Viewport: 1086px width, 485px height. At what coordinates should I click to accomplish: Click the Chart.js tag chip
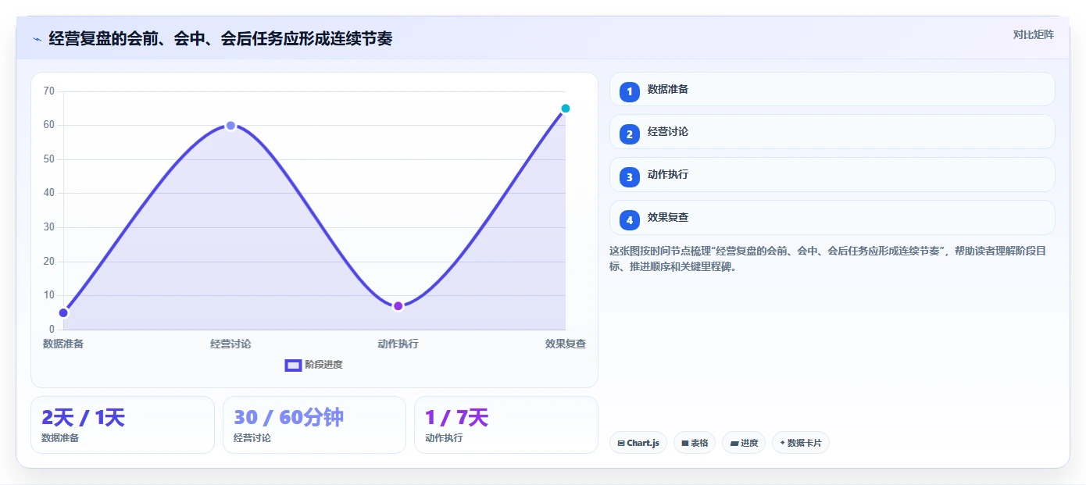tap(638, 443)
